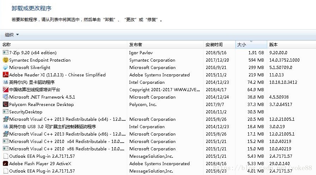Click the Visual C++ 2013 (x64) icon
This screenshot has width=316, height=175.
(6, 119)
